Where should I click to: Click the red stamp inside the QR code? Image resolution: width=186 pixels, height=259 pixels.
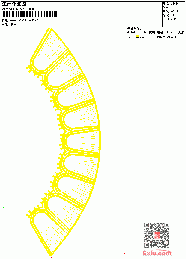[157, 235]
